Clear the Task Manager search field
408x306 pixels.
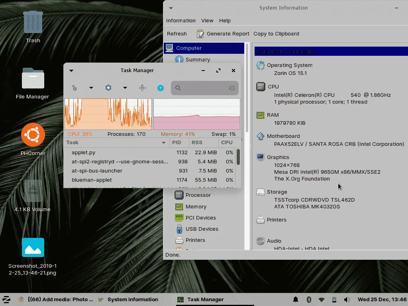[x=231, y=88]
